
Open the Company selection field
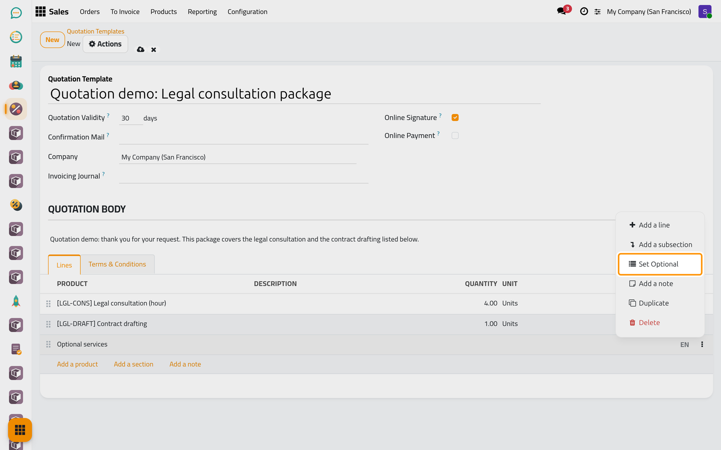pos(238,157)
